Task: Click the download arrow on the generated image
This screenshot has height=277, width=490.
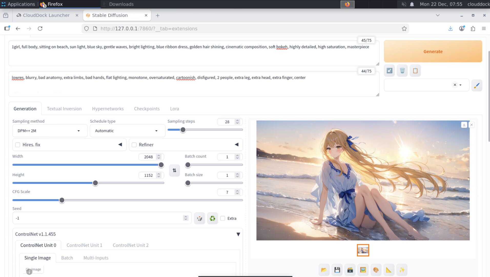Action: coord(464,125)
